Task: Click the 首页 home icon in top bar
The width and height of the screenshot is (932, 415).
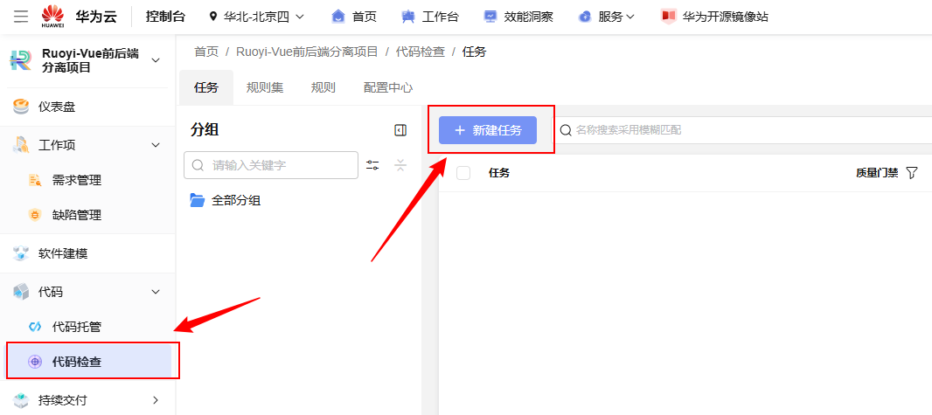Action: [x=338, y=17]
